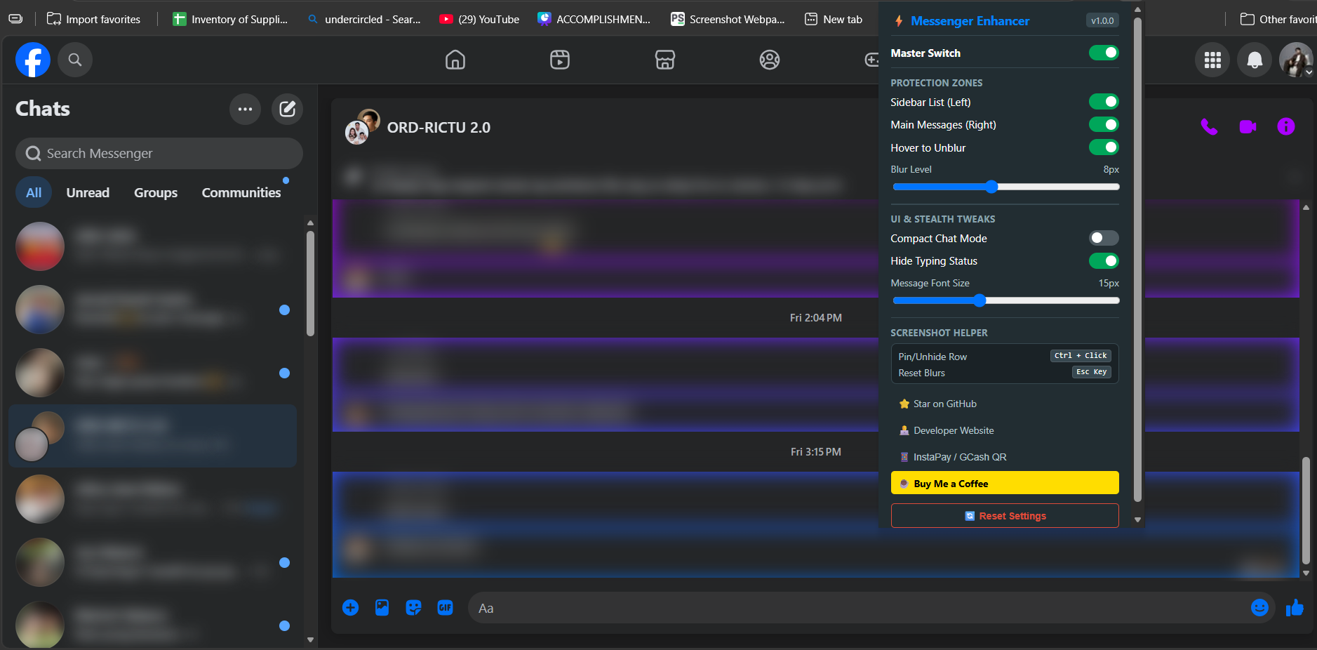Open the Reels video icon
Screen dimensions: 1317x650
[560, 60]
